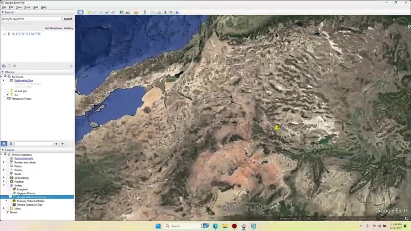Click the yellow placemark pin on map
This screenshot has height=231, width=411.
coord(276,127)
